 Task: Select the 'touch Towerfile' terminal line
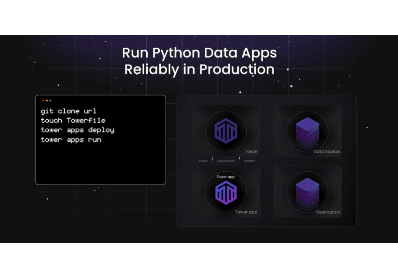pos(73,121)
